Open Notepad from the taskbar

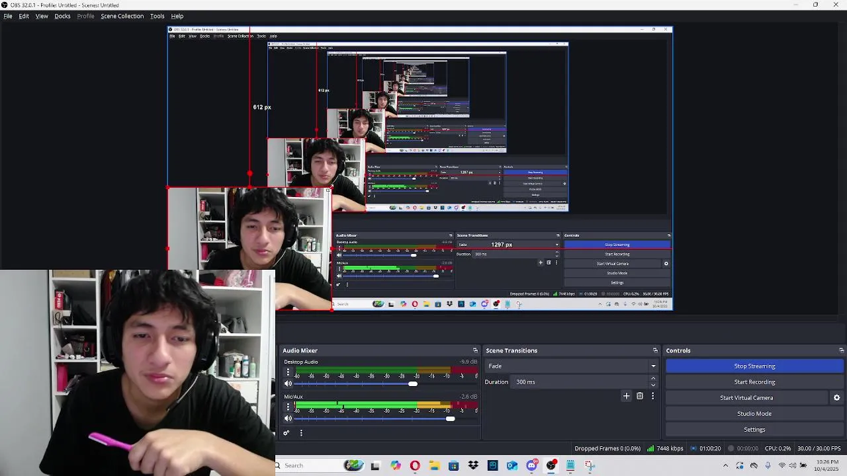coord(570,465)
